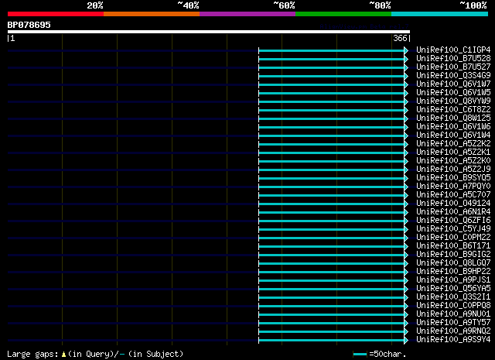Viewport: 495px width, 360px height.
Task: Select the UniRef100_Q8W125 label
Action: click(453, 118)
